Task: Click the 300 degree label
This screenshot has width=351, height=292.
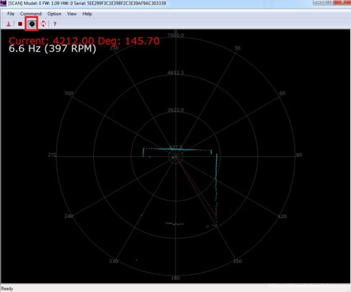Action: [x=69, y=93]
